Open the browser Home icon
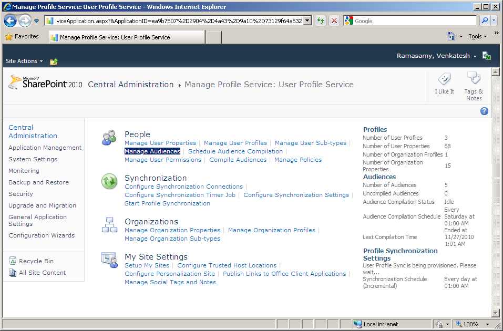The height and width of the screenshot is (331, 503). point(451,36)
